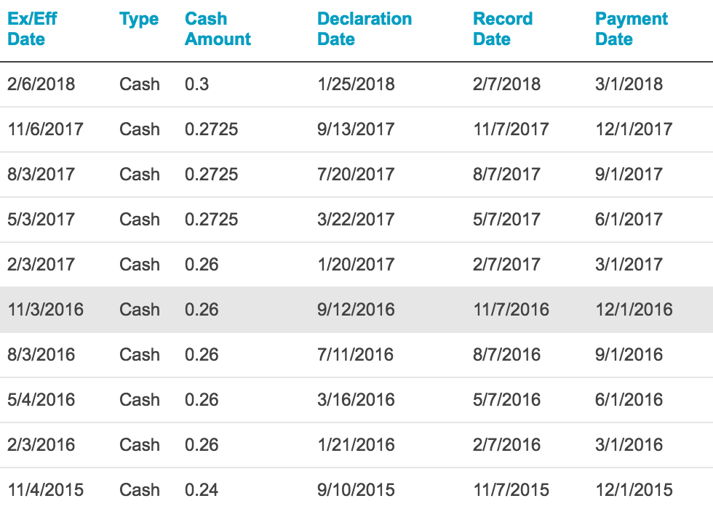Click the 0.3 cash amount cell

click(x=197, y=84)
